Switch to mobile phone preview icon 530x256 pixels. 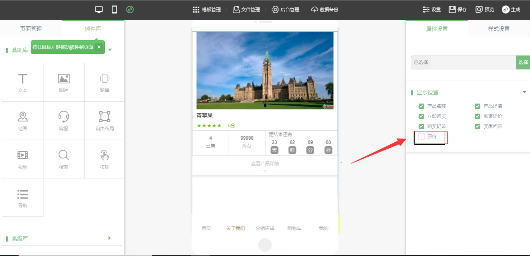pos(114,10)
